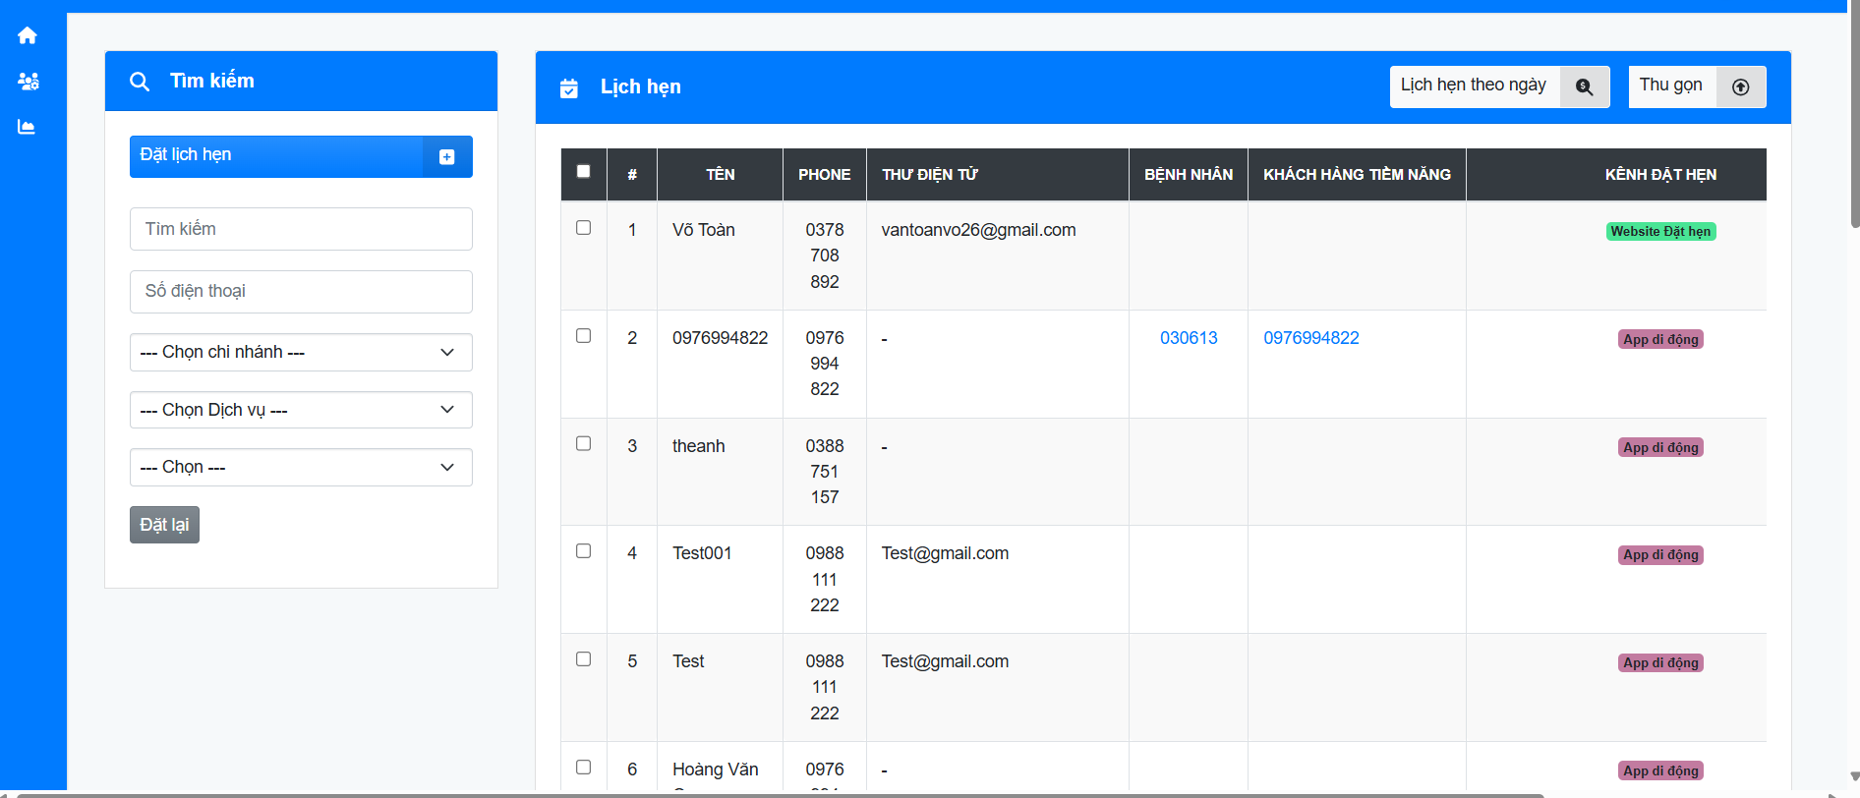
Task: Click the Home icon in sidebar
Action: [28, 35]
